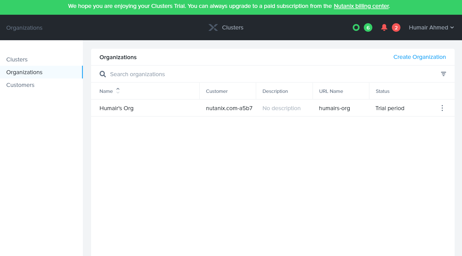Click the search magnifier icon
Screen dimensions: 462x256
[x=103, y=74]
